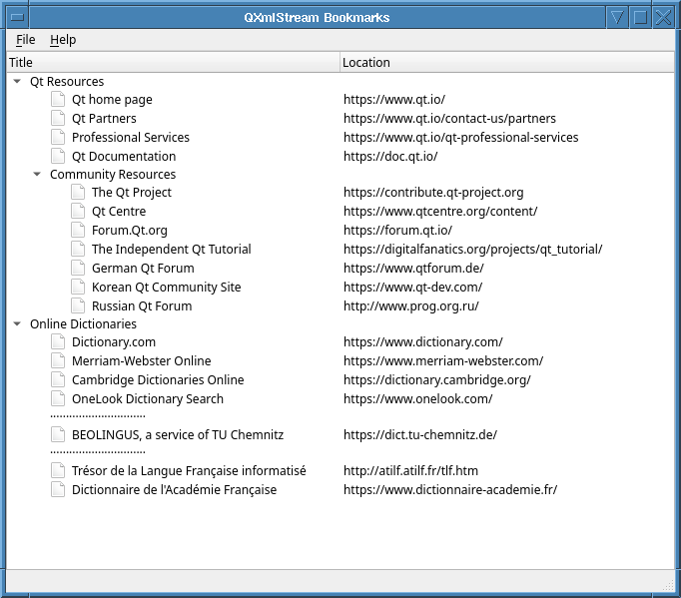Click the file icon next to Dictionary.com
Screen dimensions: 681x598
click(x=58, y=342)
